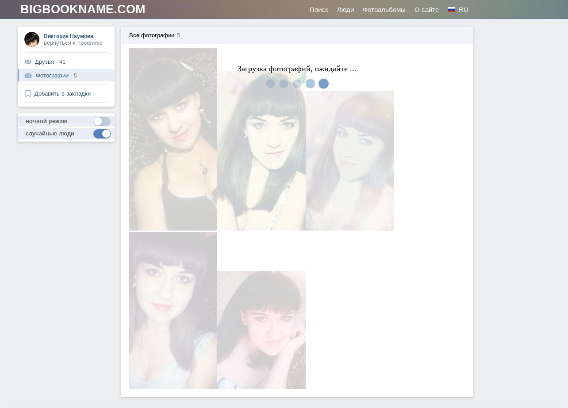Toggle the ночной режим switch

[x=102, y=121]
